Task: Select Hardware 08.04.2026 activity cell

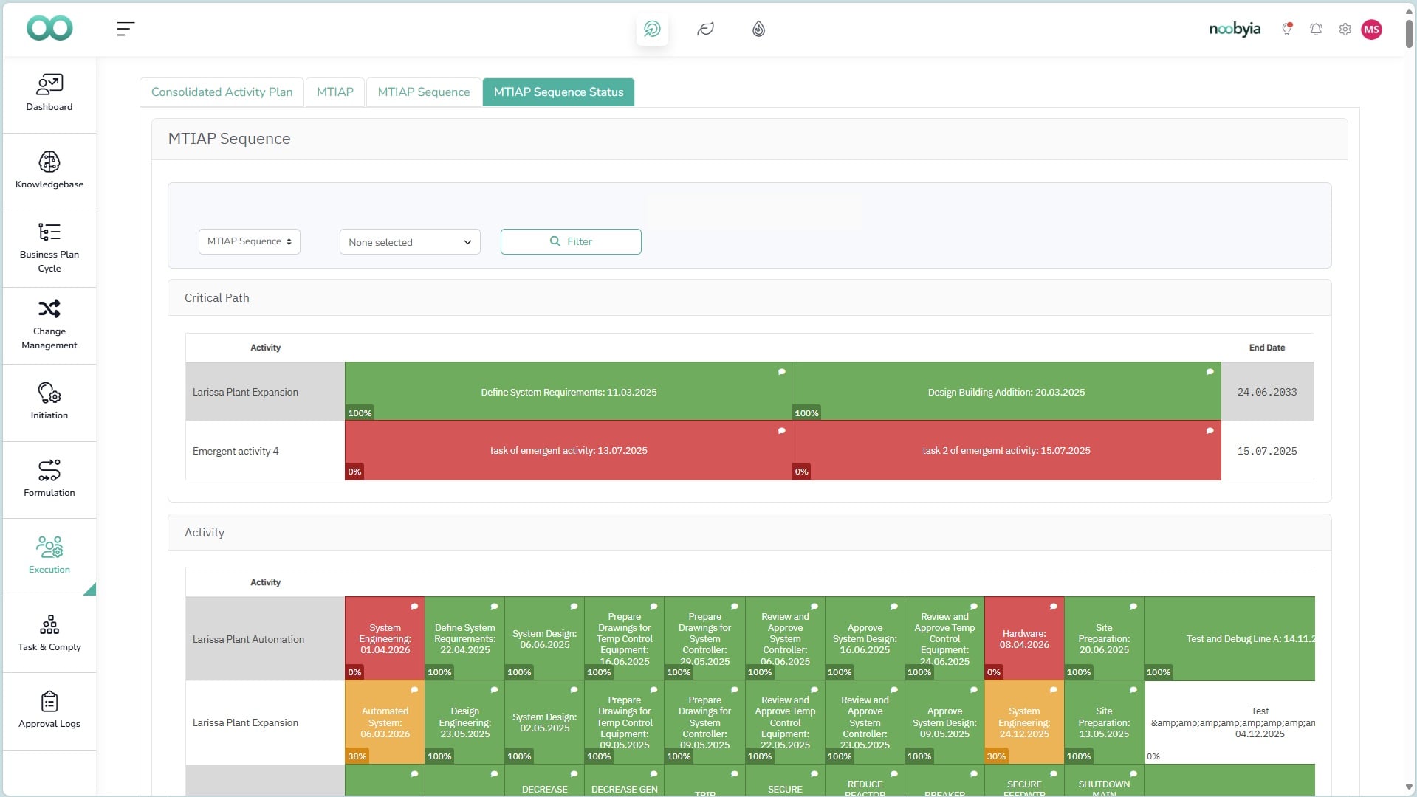Action: pyautogui.click(x=1024, y=639)
